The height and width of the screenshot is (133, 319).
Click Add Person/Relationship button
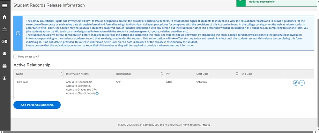37,105
